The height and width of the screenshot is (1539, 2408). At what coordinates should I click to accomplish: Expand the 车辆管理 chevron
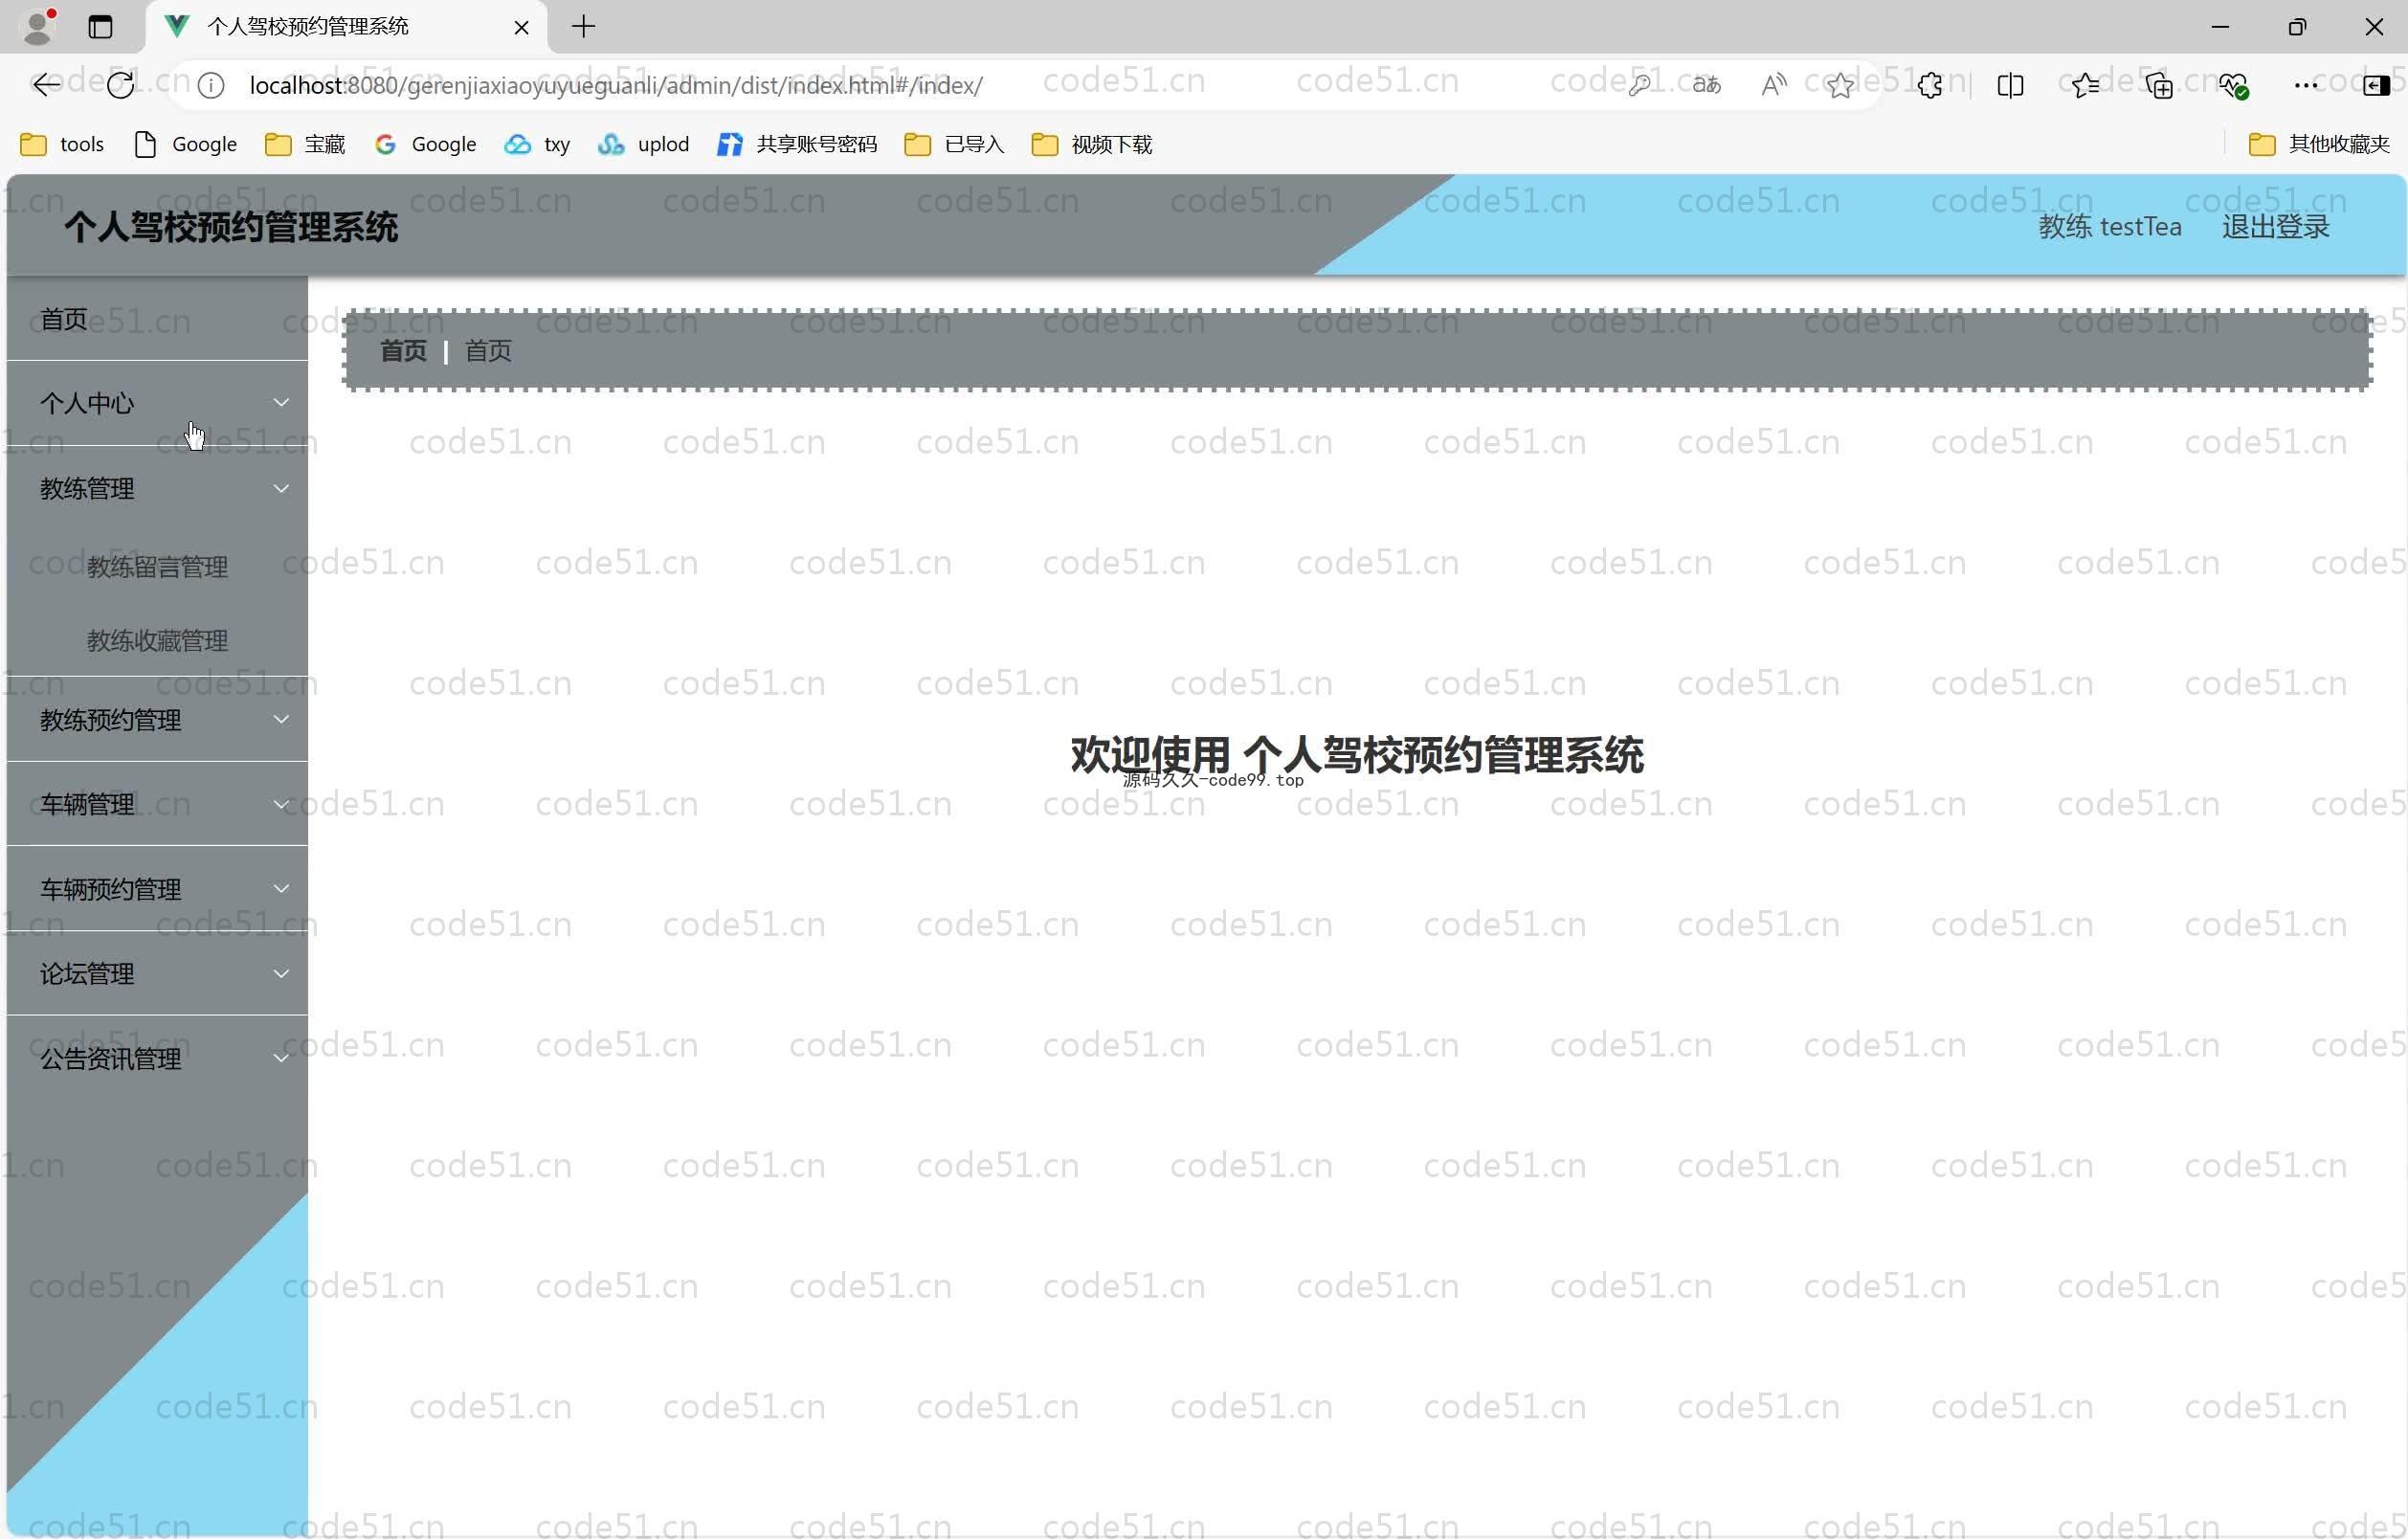(281, 805)
